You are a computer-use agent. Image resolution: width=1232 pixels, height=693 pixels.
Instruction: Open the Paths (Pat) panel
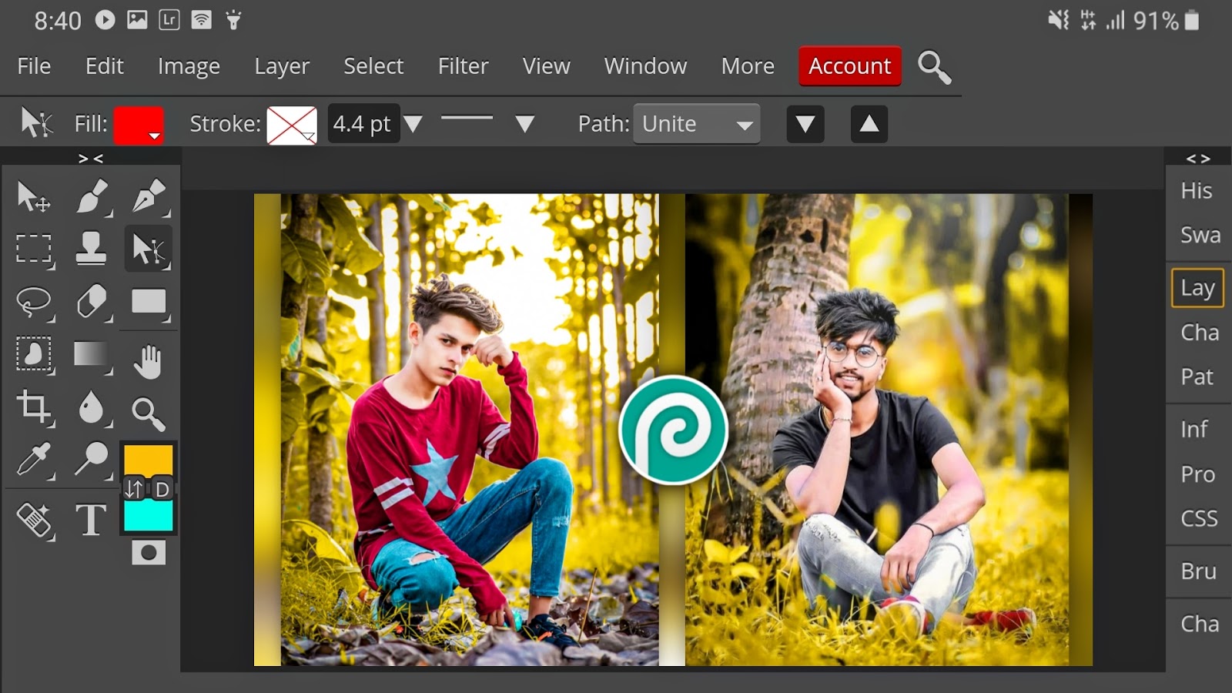click(x=1197, y=377)
